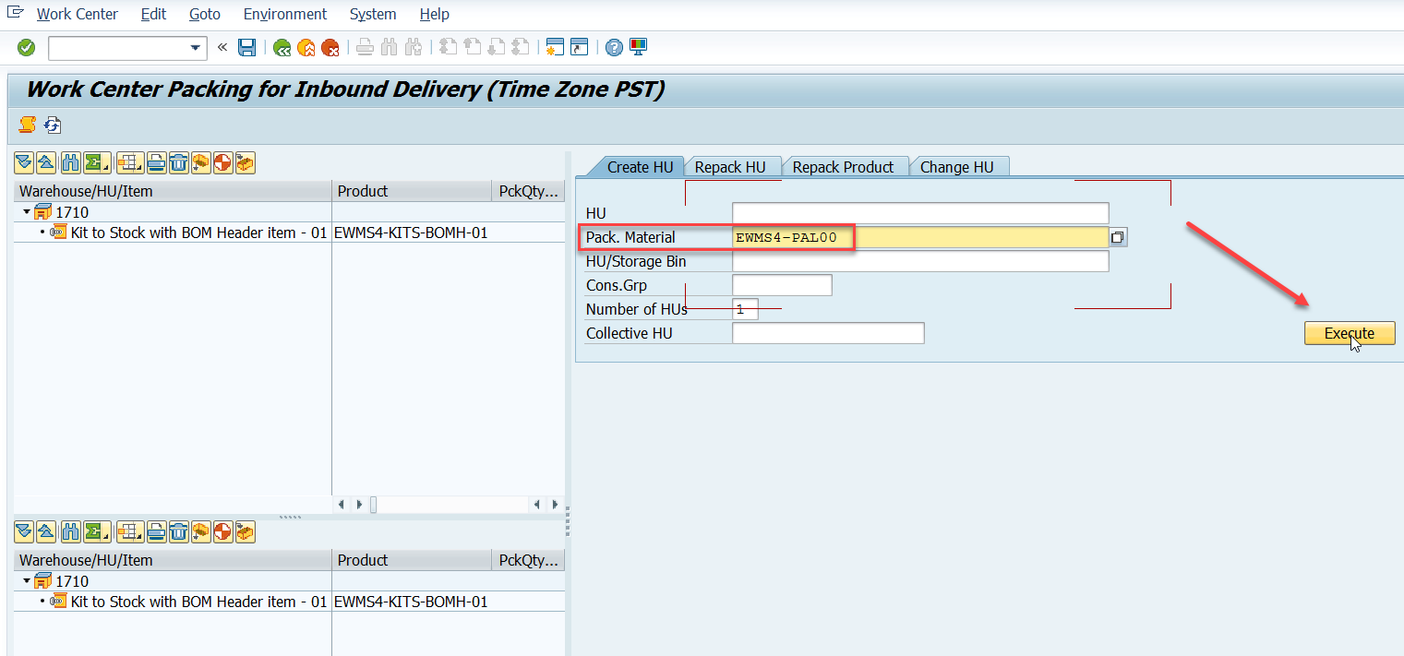Viewport: 1404px width, 656px height.
Task: Click Product column header in upper tree
Action: click(x=412, y=191)
